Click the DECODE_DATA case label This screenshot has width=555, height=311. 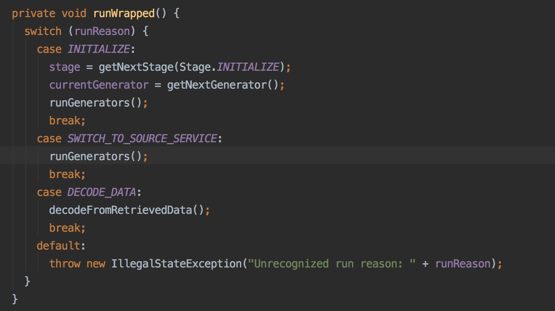point(101,192)
